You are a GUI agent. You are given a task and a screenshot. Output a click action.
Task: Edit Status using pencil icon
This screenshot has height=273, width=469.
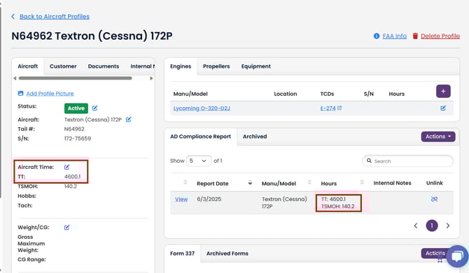pyautogui.click(x=94, y=108)
